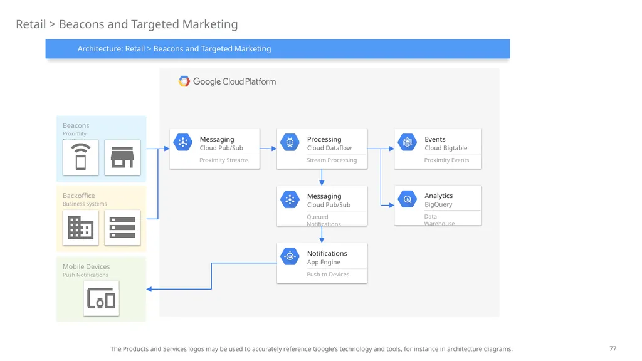
Task: Click the page number 77
Action: 613,348
